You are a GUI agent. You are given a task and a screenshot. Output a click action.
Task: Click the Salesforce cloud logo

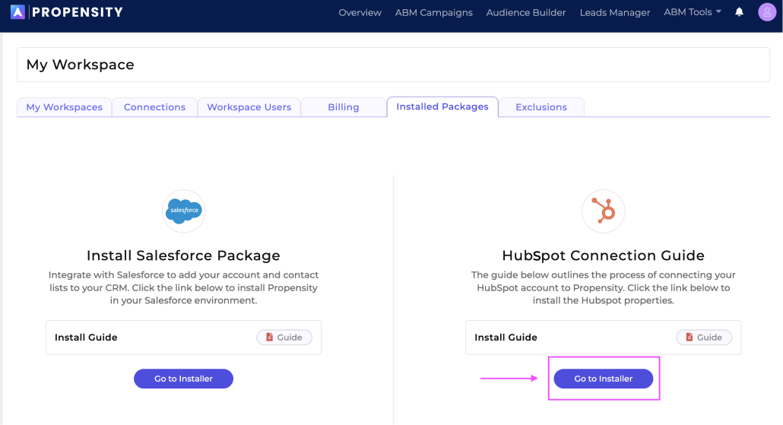pyautogui.click(x=184, y=211)
